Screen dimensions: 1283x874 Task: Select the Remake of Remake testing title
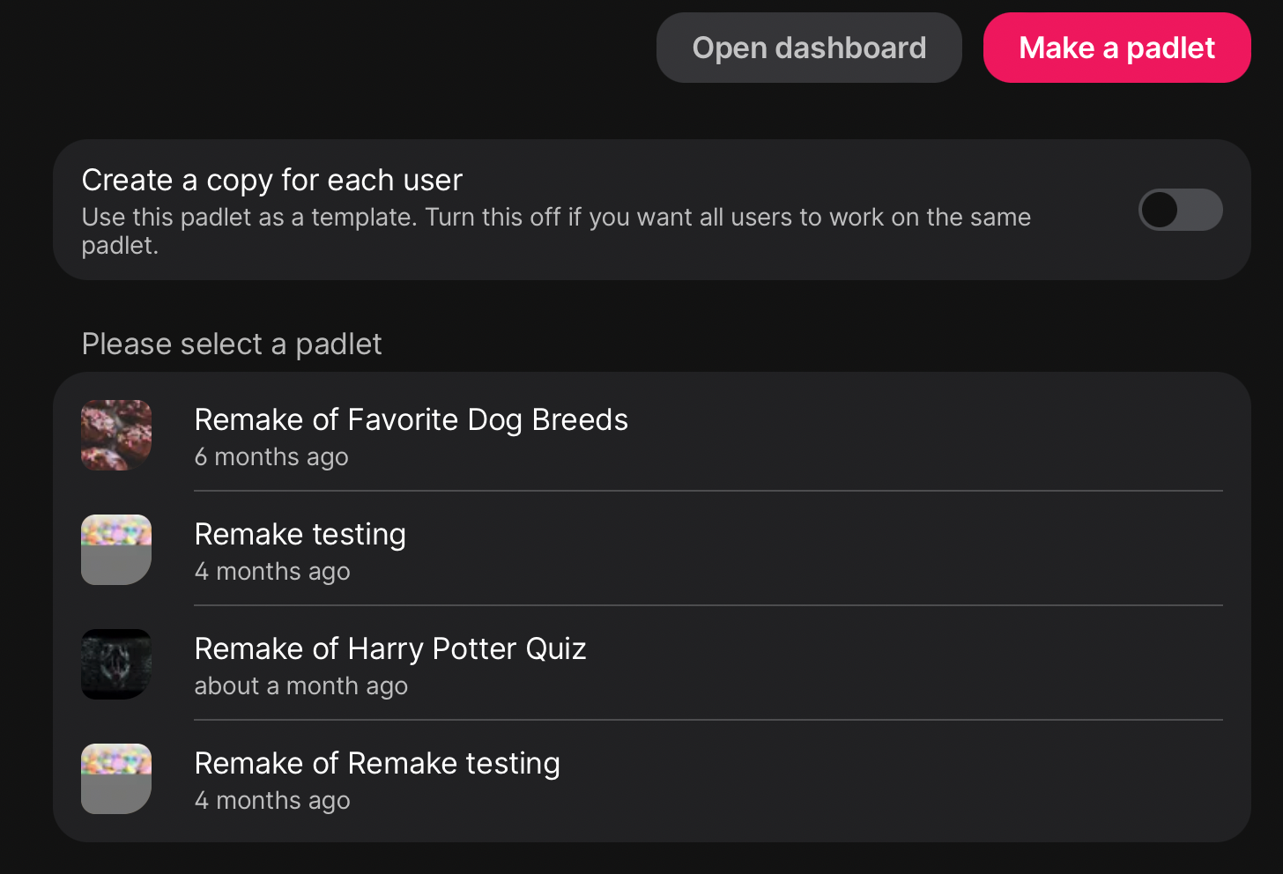tap(376, 763)
